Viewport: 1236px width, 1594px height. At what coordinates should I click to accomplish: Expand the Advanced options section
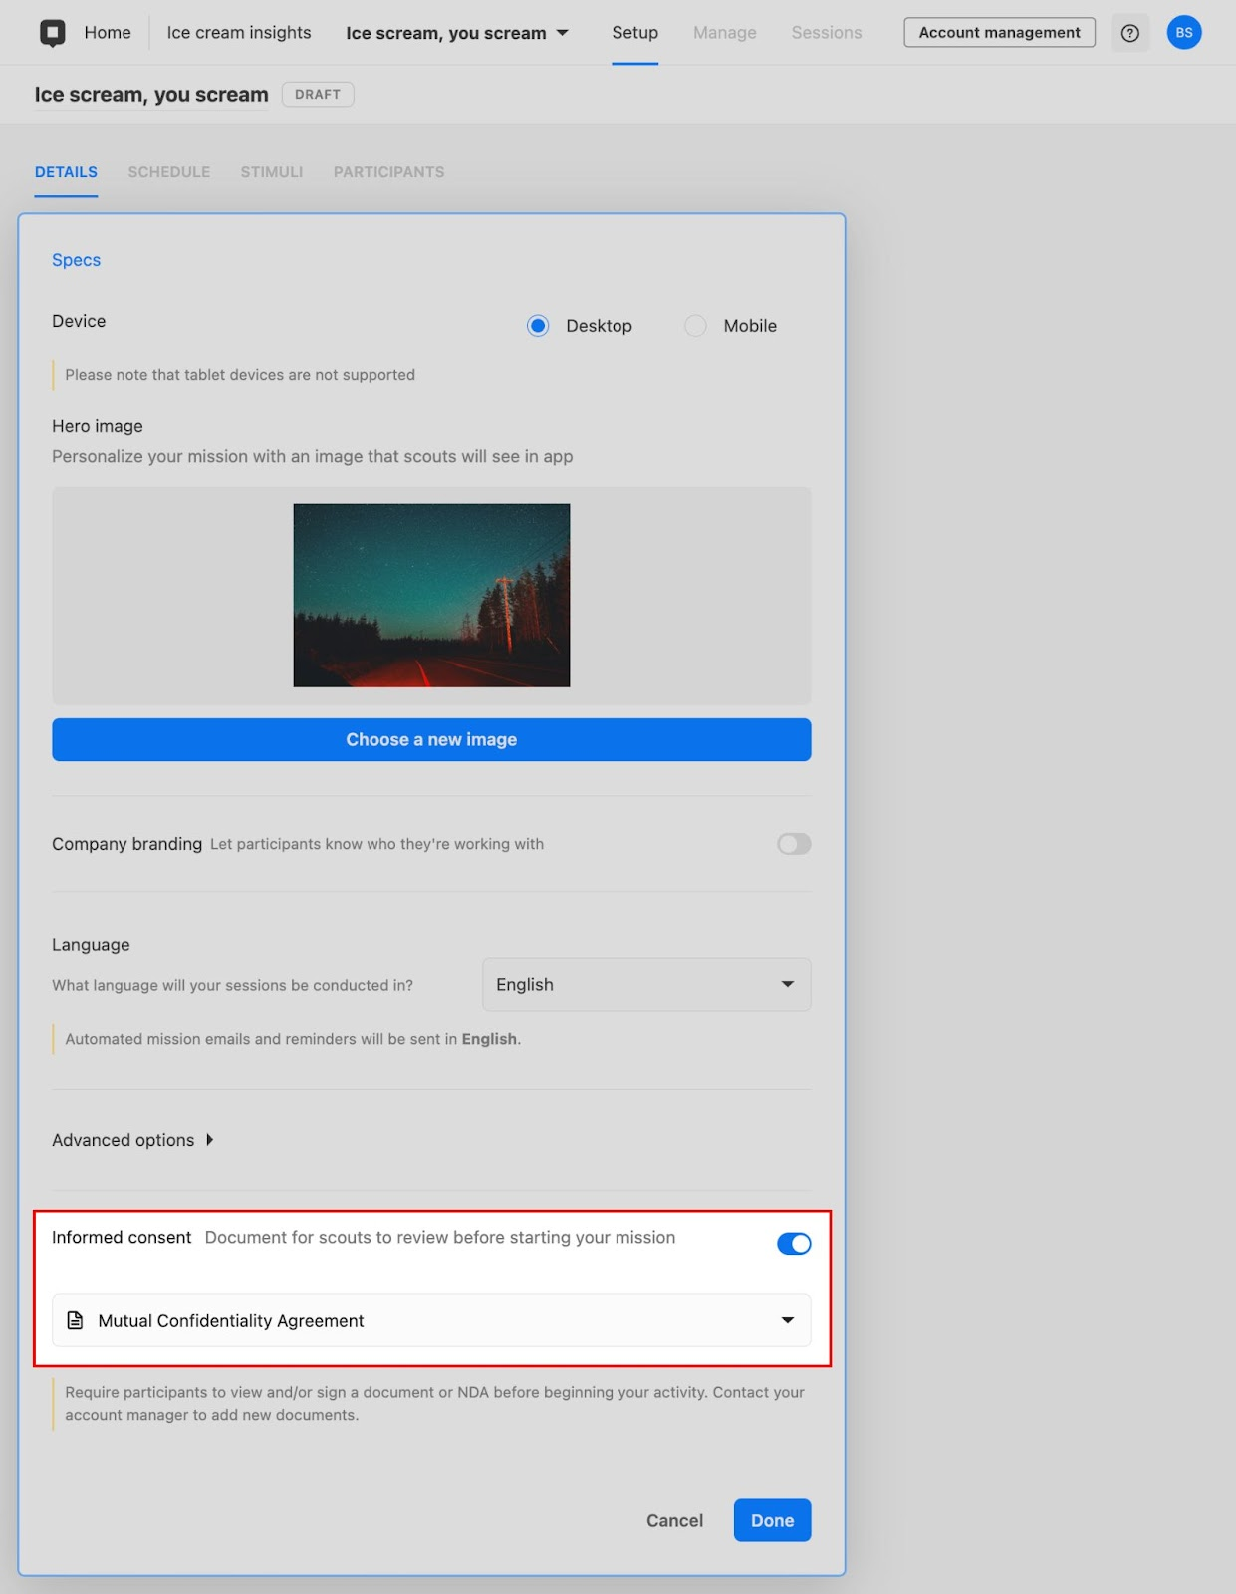(132, 1140)
